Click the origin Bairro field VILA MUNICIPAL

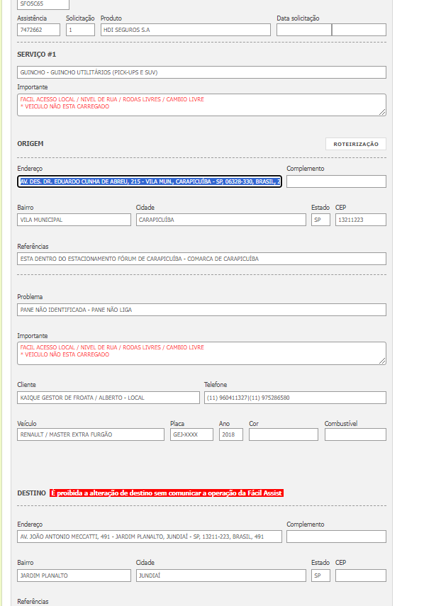point(74,220)
